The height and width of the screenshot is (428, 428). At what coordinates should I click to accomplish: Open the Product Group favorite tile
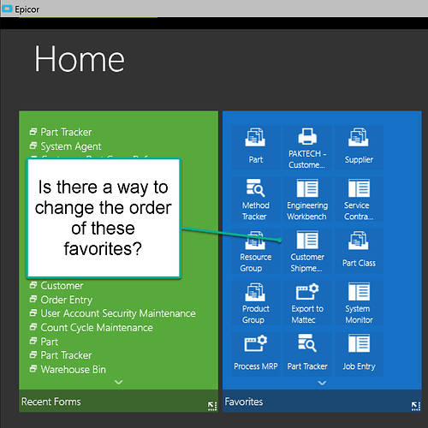(256, 302)
